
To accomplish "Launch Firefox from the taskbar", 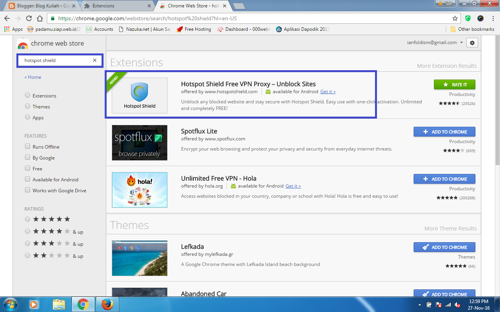I will click(107, 304).
